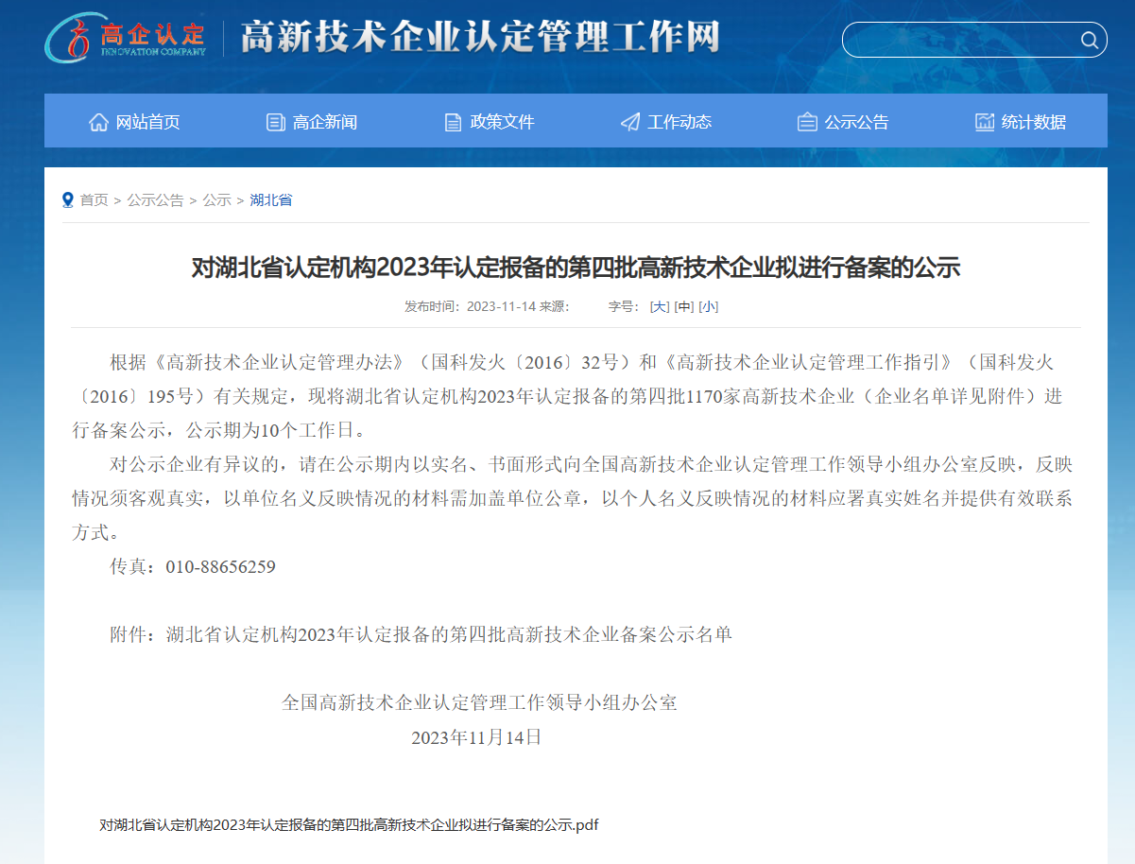Open the 政策文件 menu item

(x=502, y=122)
